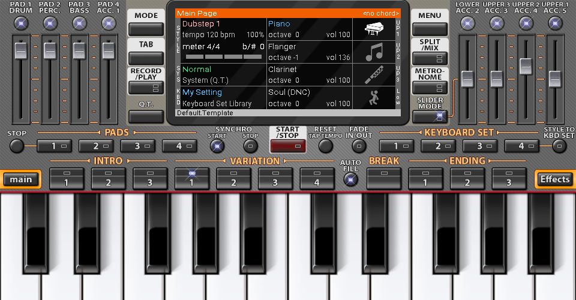Screen dimensions: 576x300
Task: Enable Synchro Start light button
Action: (217, 146)
